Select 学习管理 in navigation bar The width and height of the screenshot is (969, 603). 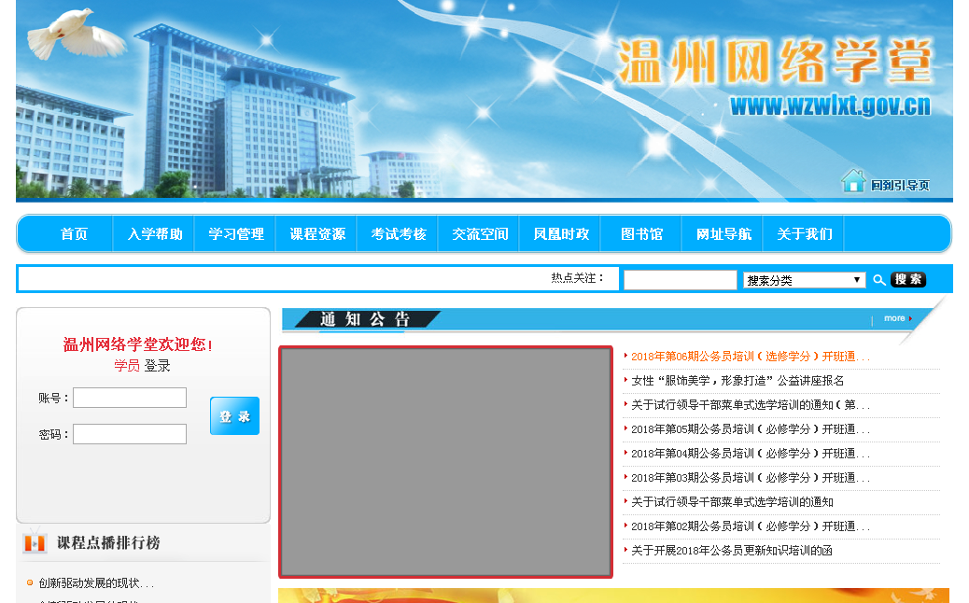point(236,234)
